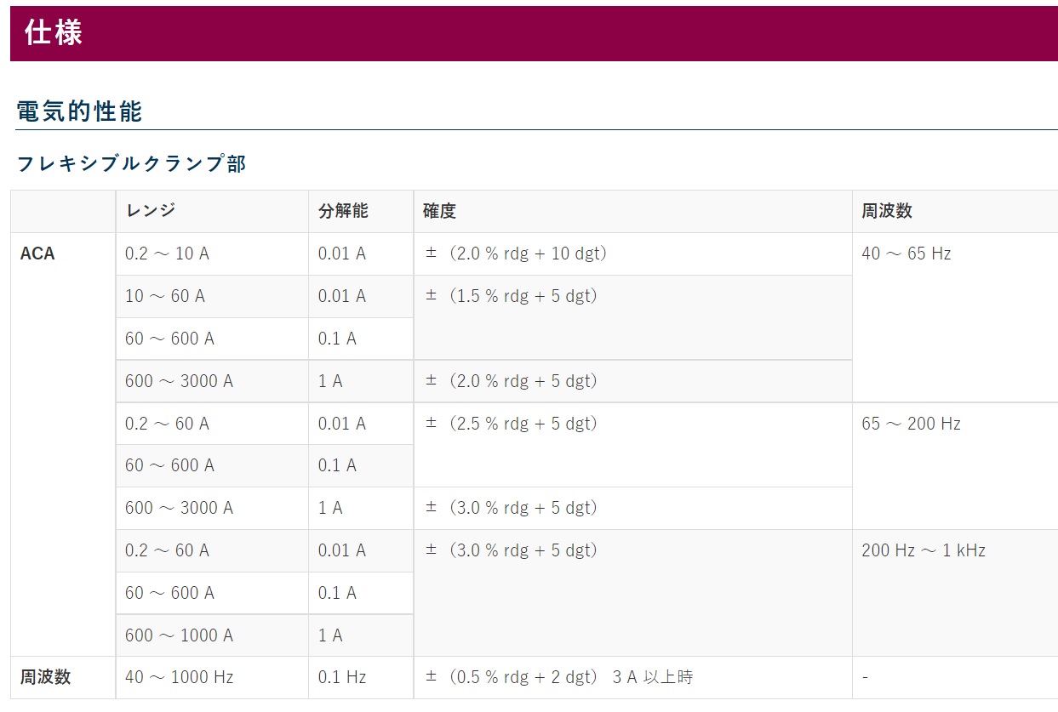The image size is (1058, 712).
Task: Click the フレキシブルクランプ部 subheading
Action: pos(132,163)
